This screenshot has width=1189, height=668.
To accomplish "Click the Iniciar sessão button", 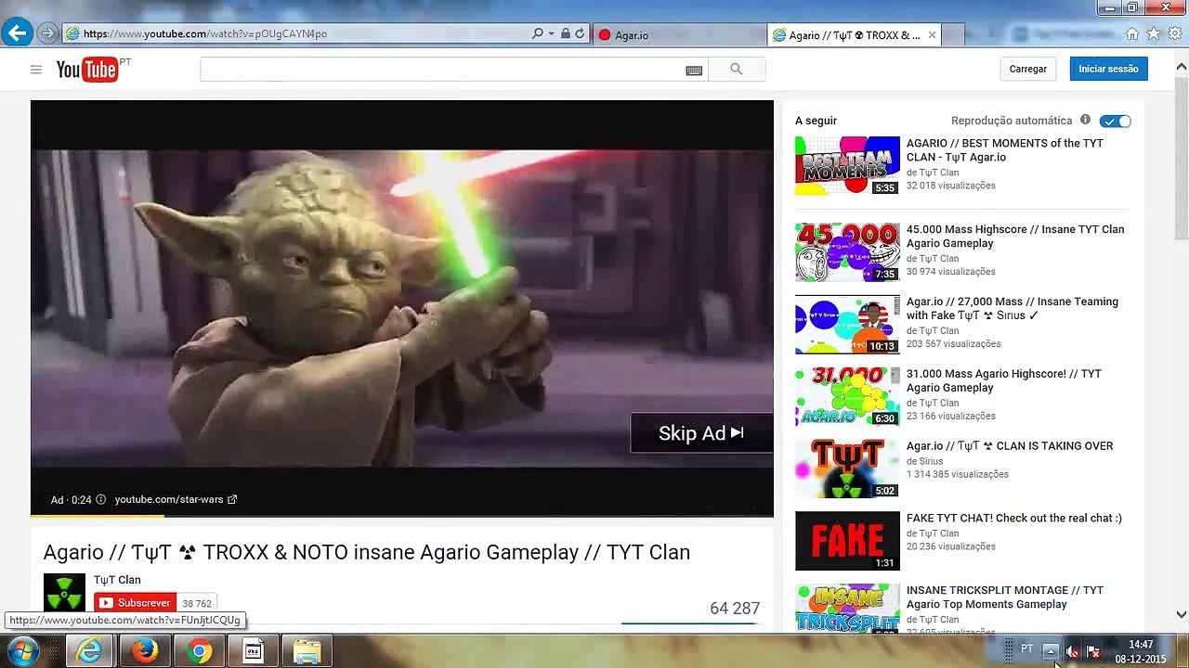I will click(1108, 69).
